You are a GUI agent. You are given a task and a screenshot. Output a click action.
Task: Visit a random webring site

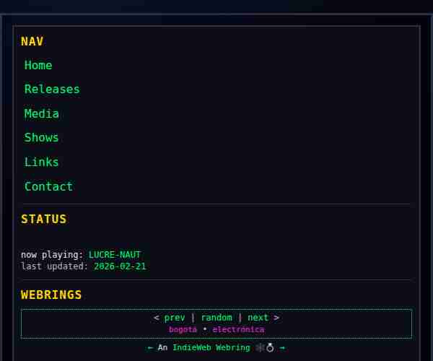216,318
